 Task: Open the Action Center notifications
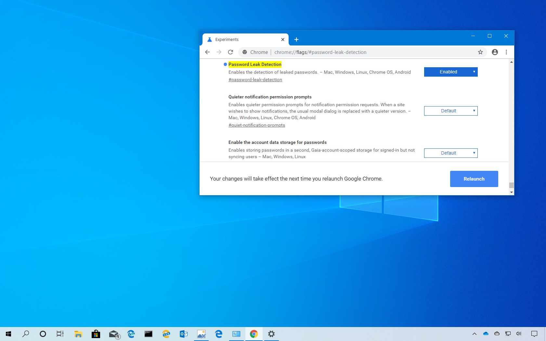coord(534,334)
